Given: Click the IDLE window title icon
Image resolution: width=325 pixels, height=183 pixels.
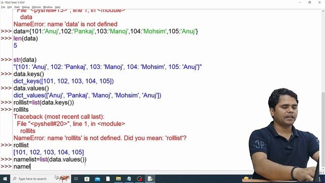Looking at the screenshot, I should pyautogui.click(x=2, y=2).
